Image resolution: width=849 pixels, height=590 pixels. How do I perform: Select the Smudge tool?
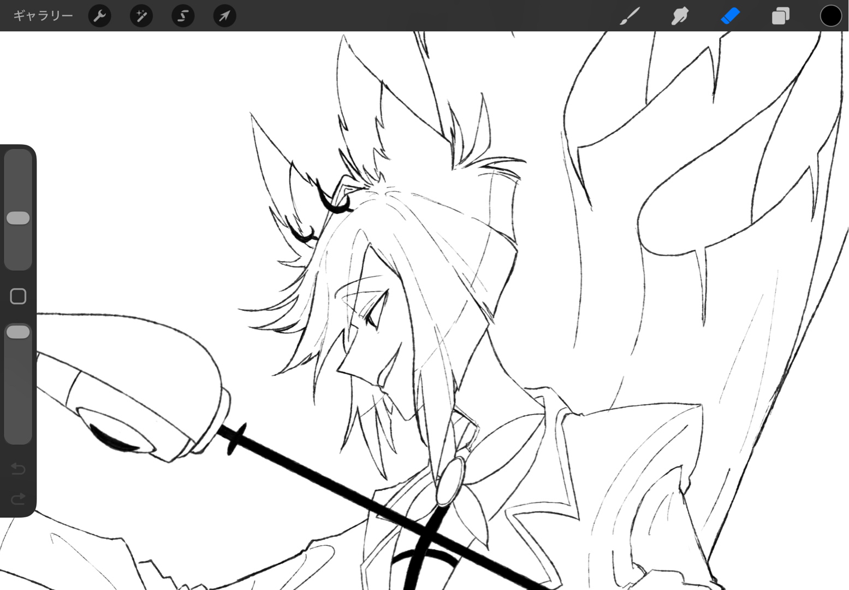680,16
